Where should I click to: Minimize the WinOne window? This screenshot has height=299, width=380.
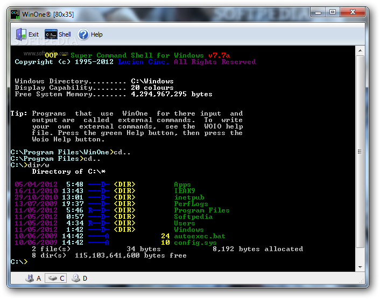pos(318,12)
